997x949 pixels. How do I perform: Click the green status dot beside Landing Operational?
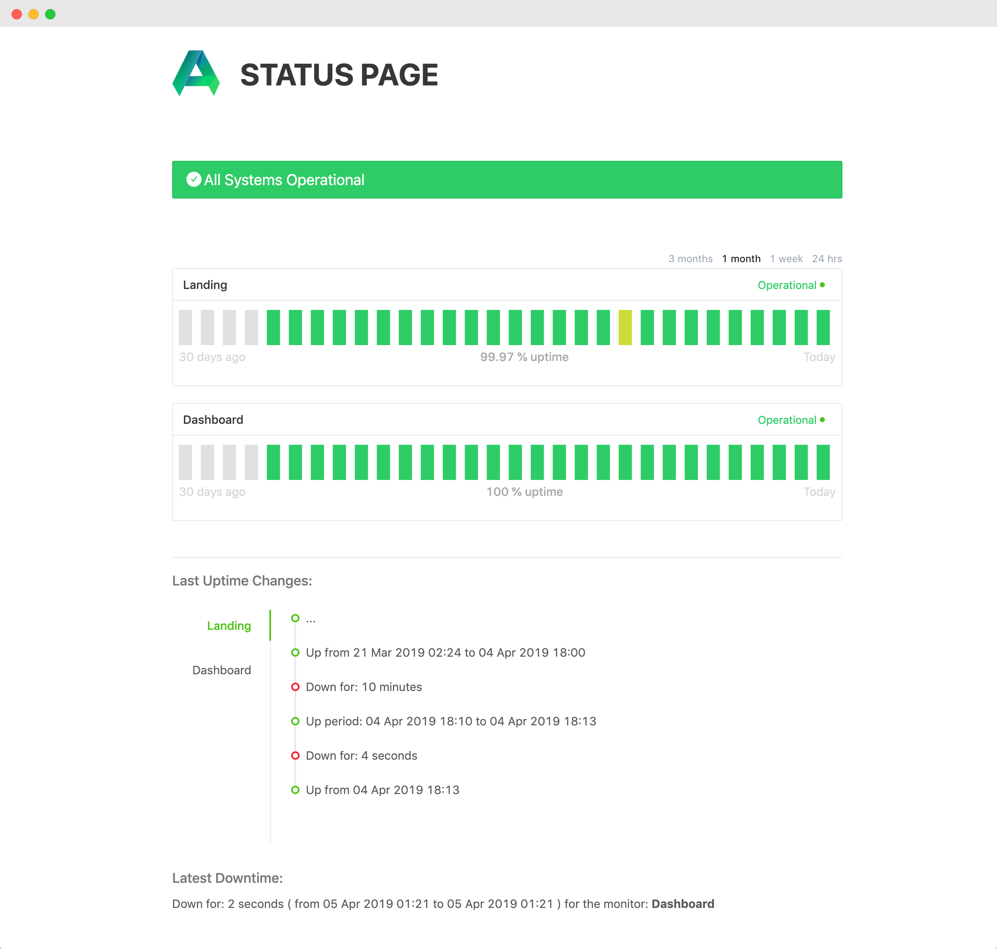(822, 285)
